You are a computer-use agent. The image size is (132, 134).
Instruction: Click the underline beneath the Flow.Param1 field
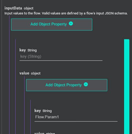click(76, 121)
